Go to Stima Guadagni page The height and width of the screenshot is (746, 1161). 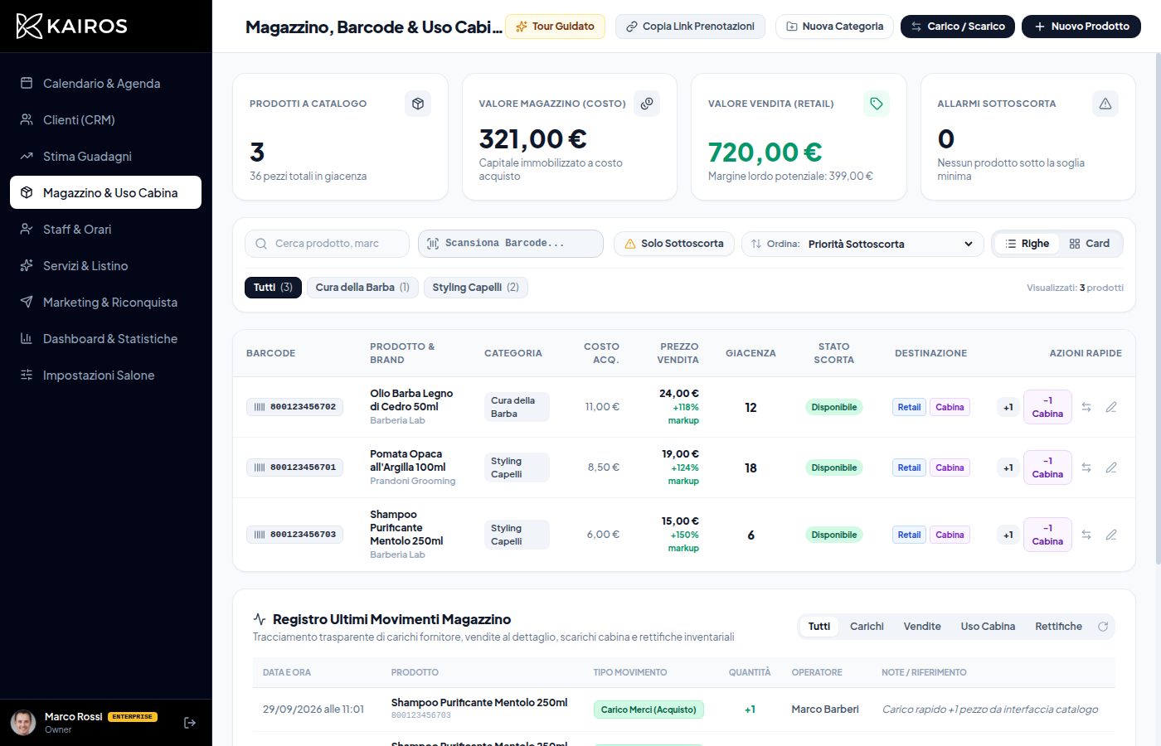tap(105, 156)
